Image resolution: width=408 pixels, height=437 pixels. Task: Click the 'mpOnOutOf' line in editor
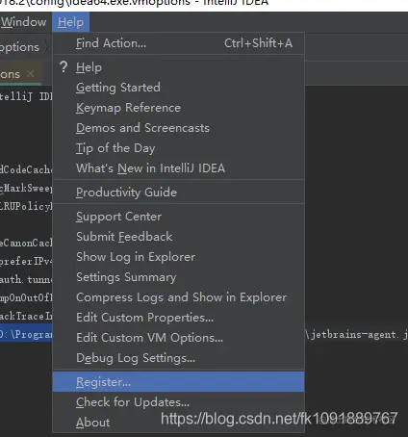point(26,297)
